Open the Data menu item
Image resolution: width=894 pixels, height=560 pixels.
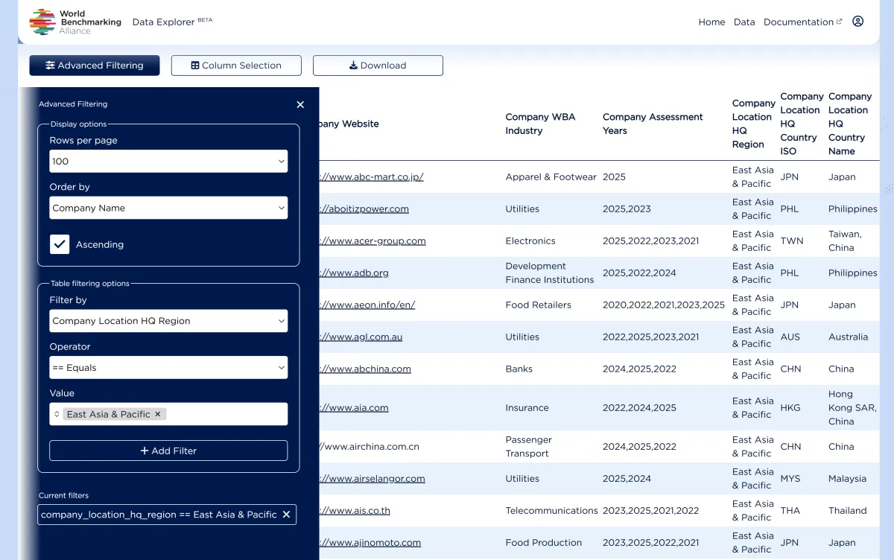tap(744, 22)
